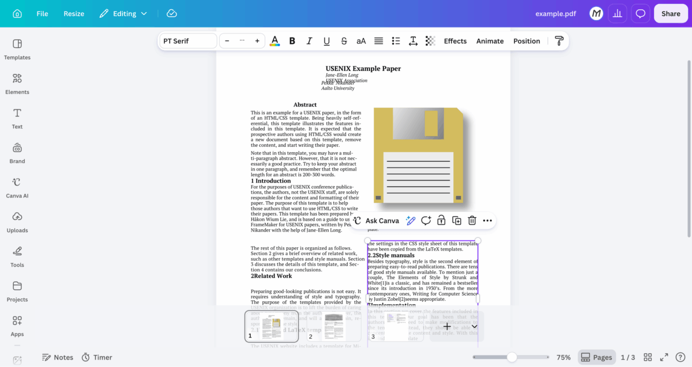Open the Projects panel
This screenshot has height=367, width=692.
coord(17,291)
